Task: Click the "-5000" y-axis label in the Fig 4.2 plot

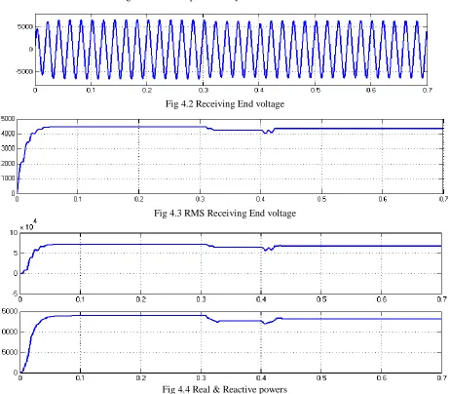Action: pyautogui.click(x=24, y=71)
